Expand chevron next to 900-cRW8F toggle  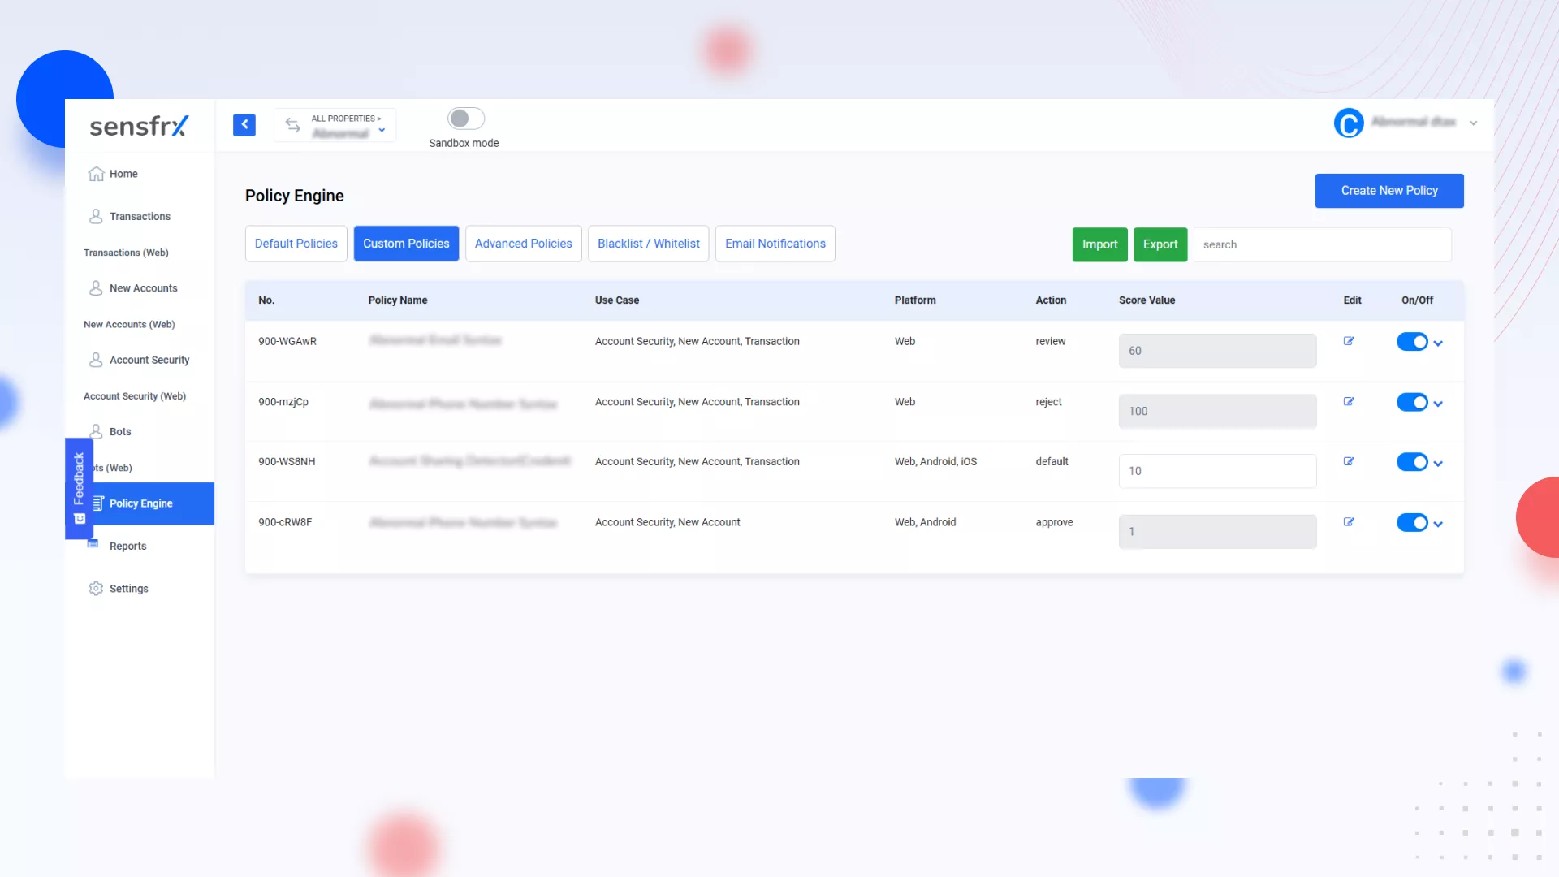[x=1438, y=524]
